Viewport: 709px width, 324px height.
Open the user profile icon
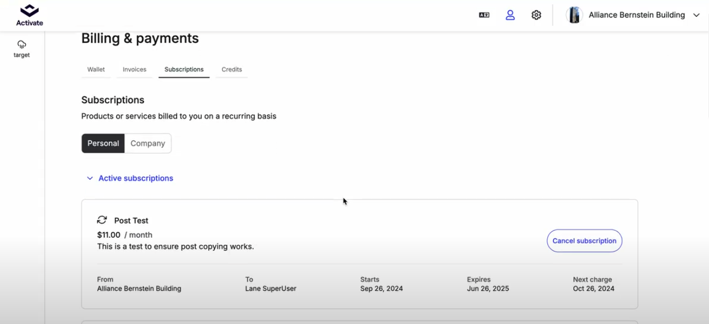click(x=510, y=15)
